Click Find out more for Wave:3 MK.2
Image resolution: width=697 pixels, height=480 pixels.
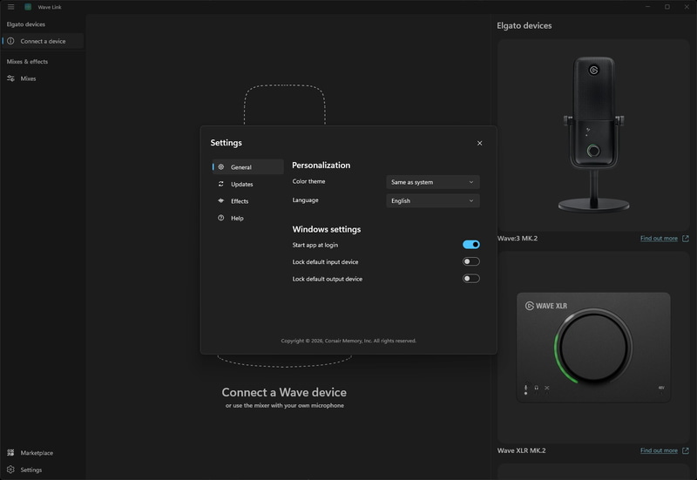(659, 238)
